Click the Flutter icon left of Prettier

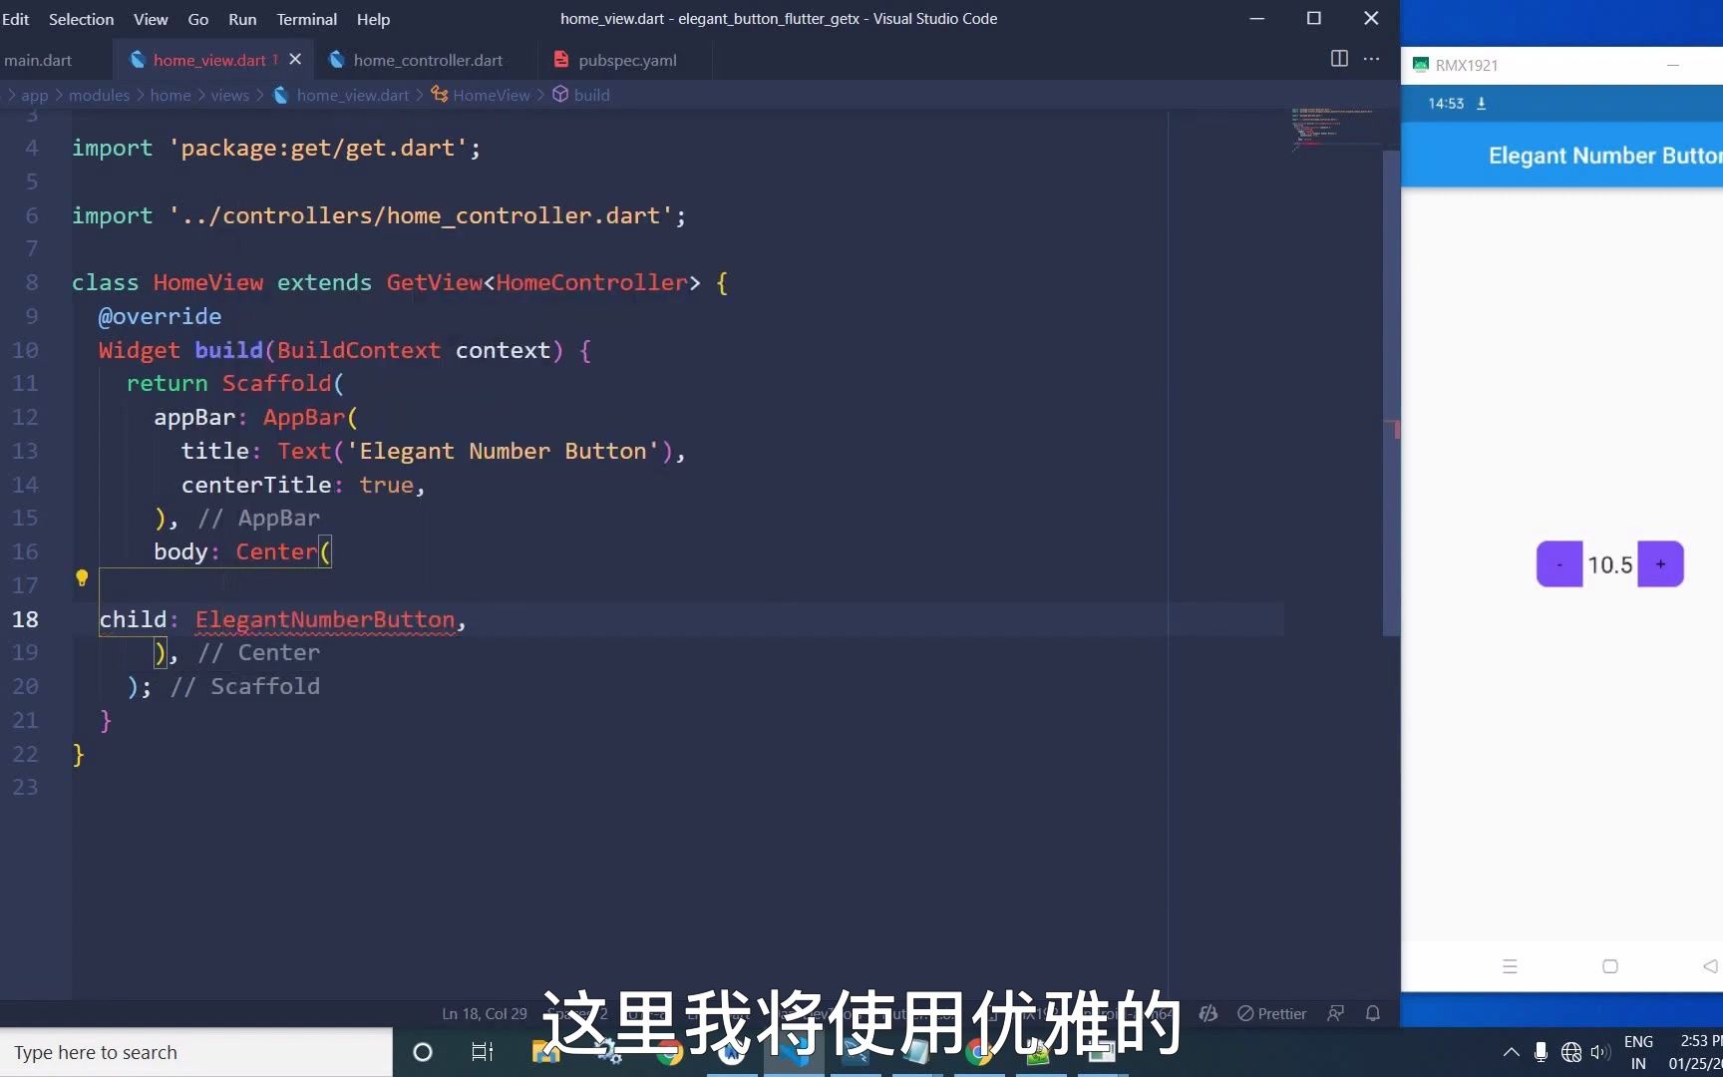click(1208, 1013)
